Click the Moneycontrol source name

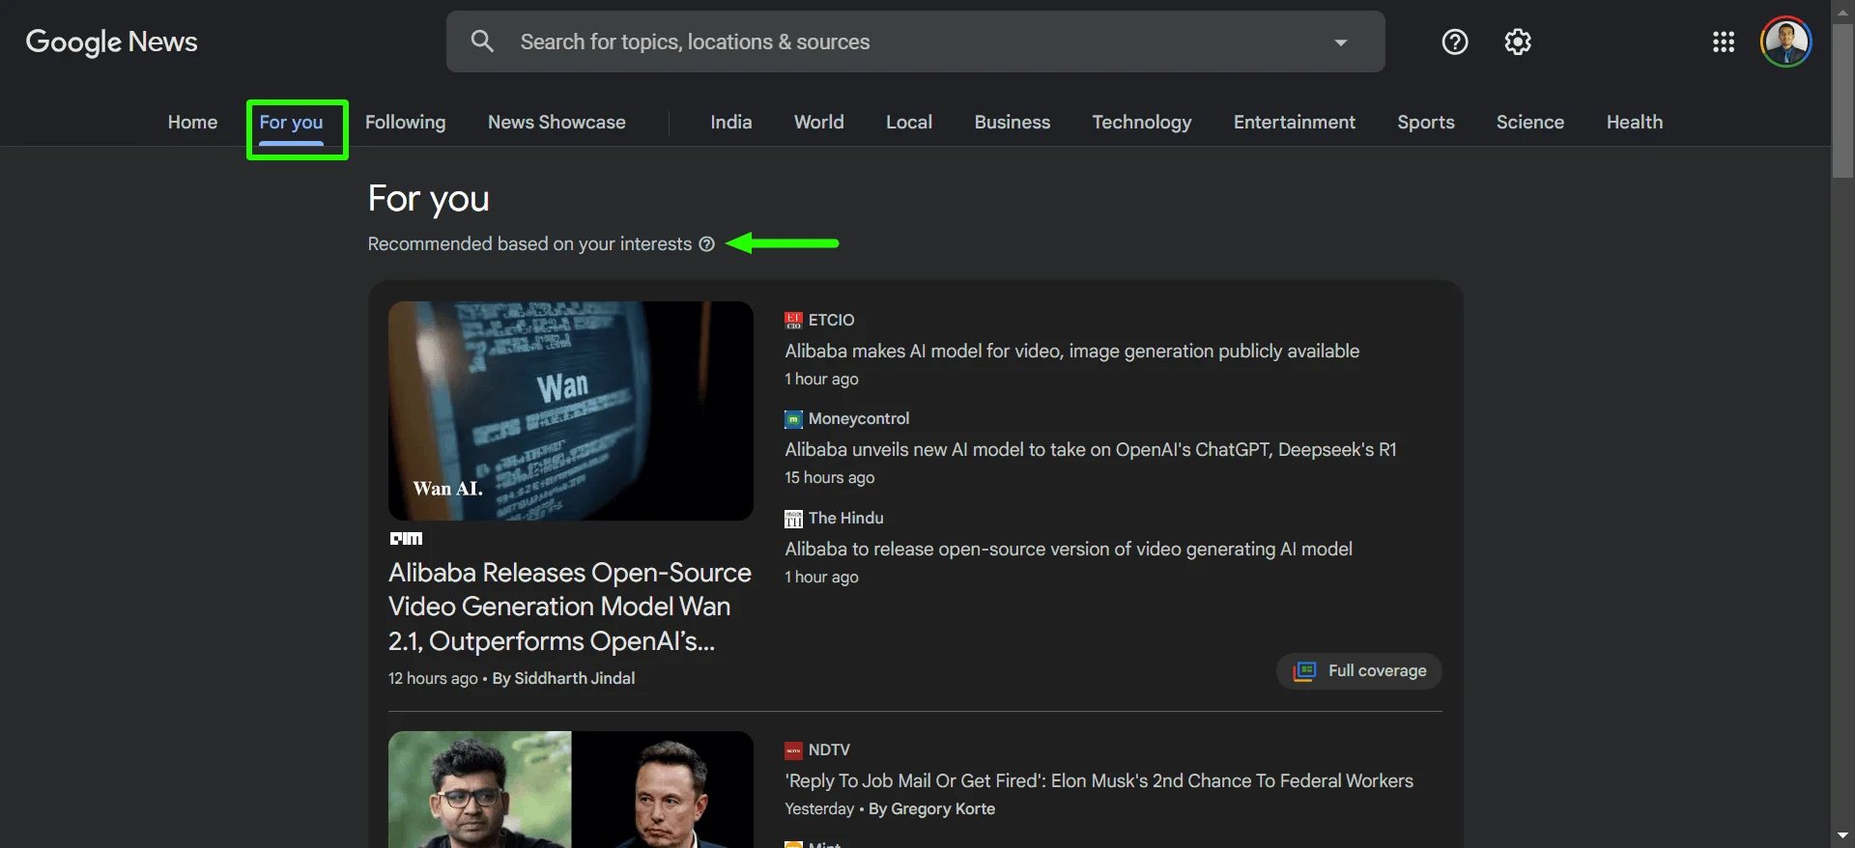pos(859,419)
